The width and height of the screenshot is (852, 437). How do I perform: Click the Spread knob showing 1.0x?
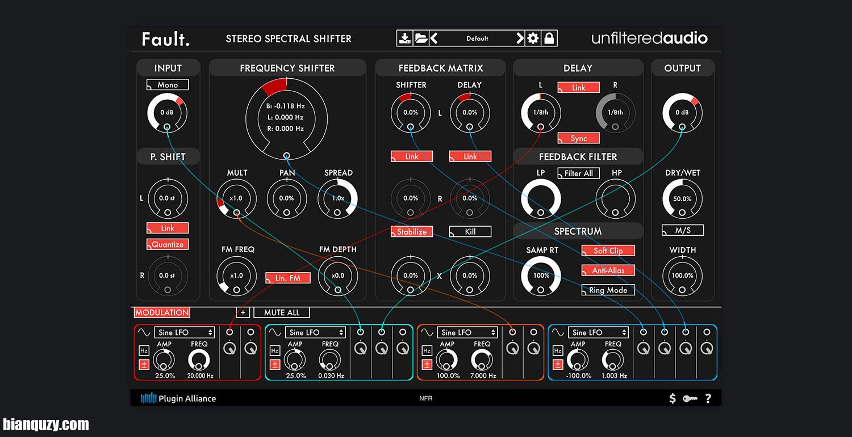[337, 199]
